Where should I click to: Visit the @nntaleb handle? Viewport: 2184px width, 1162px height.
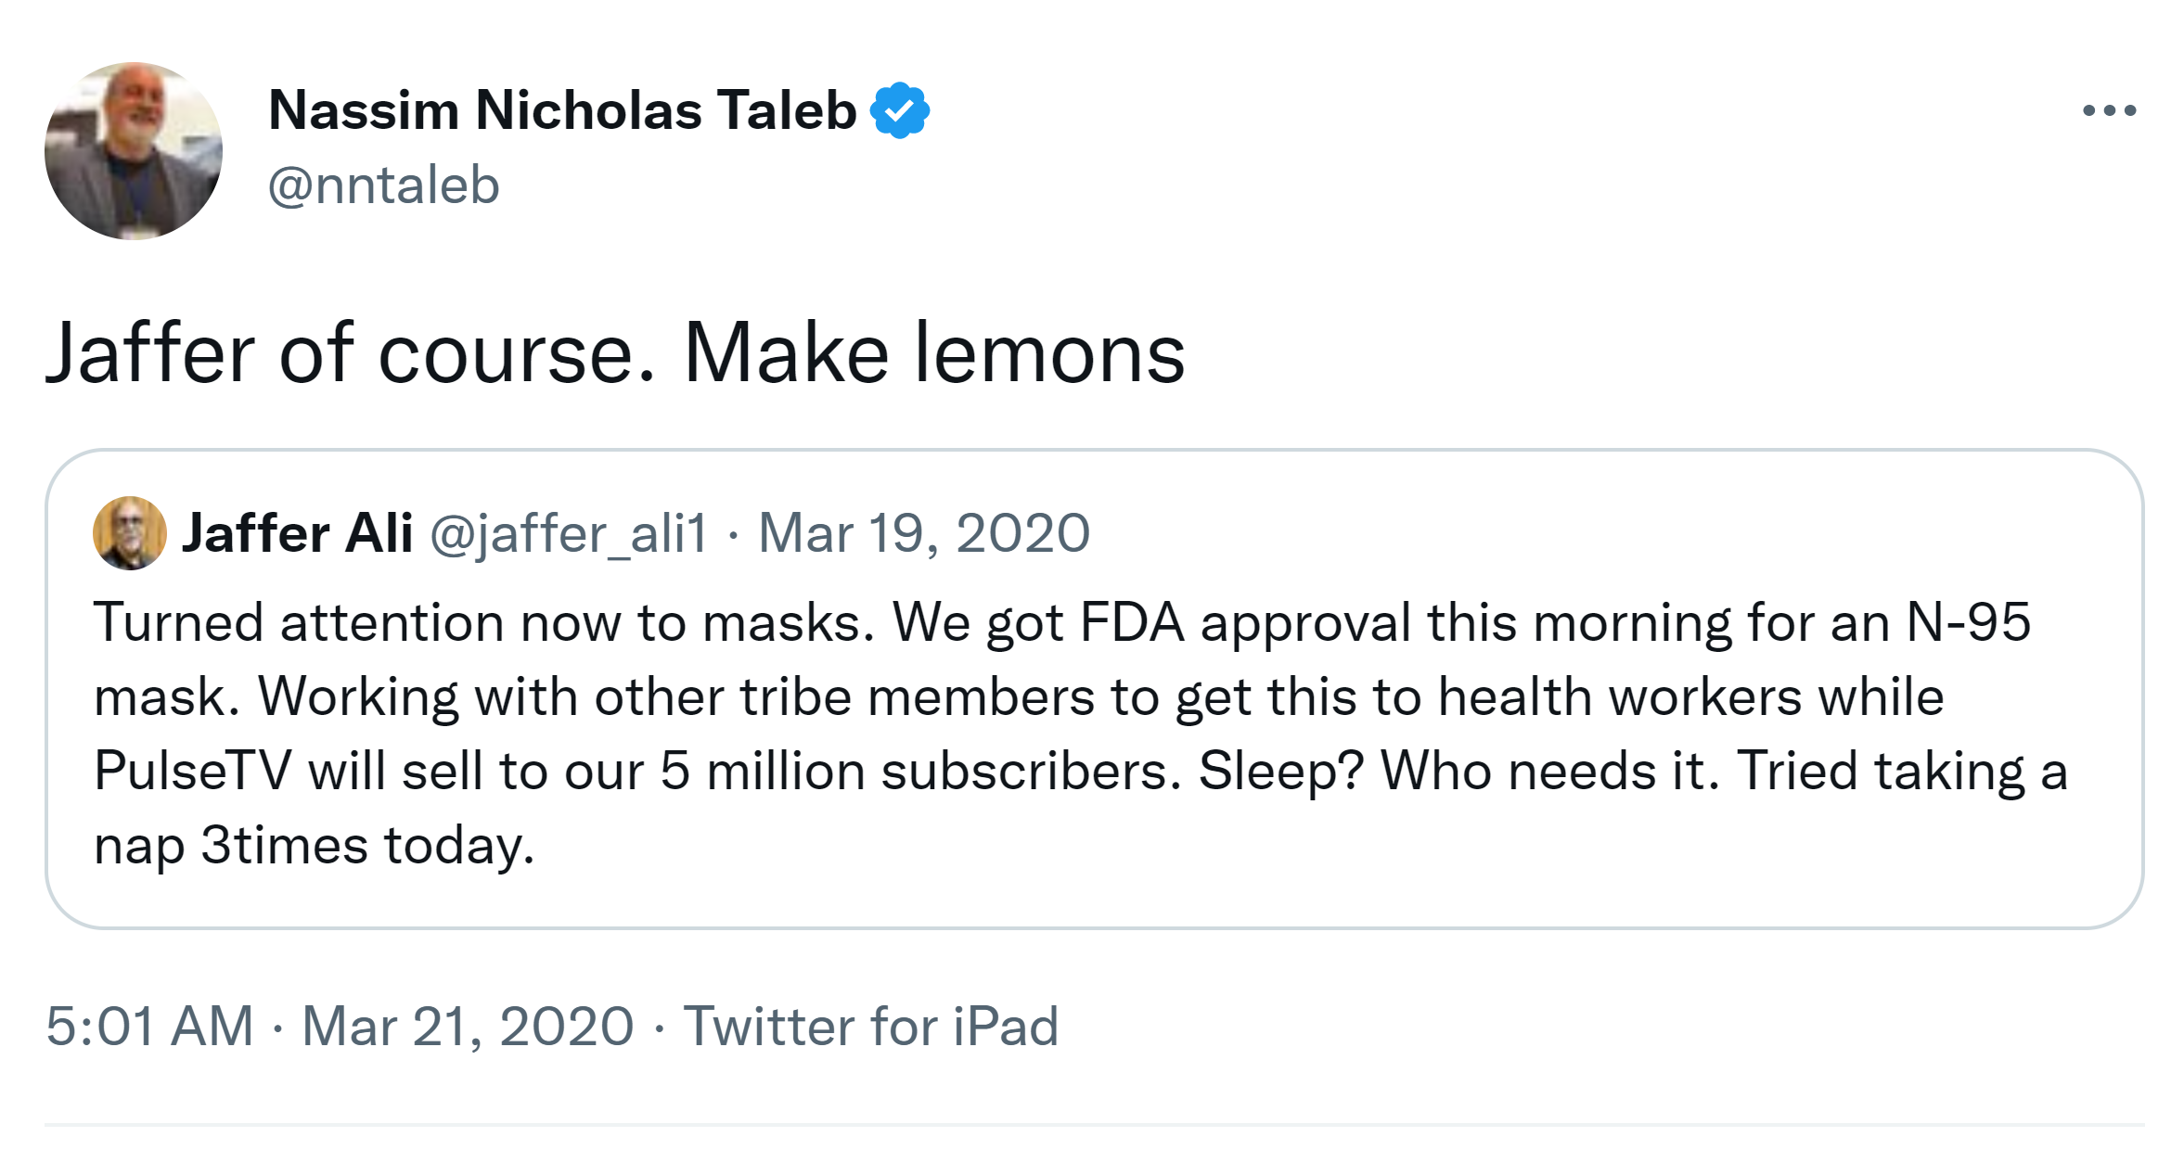point(383,185)
